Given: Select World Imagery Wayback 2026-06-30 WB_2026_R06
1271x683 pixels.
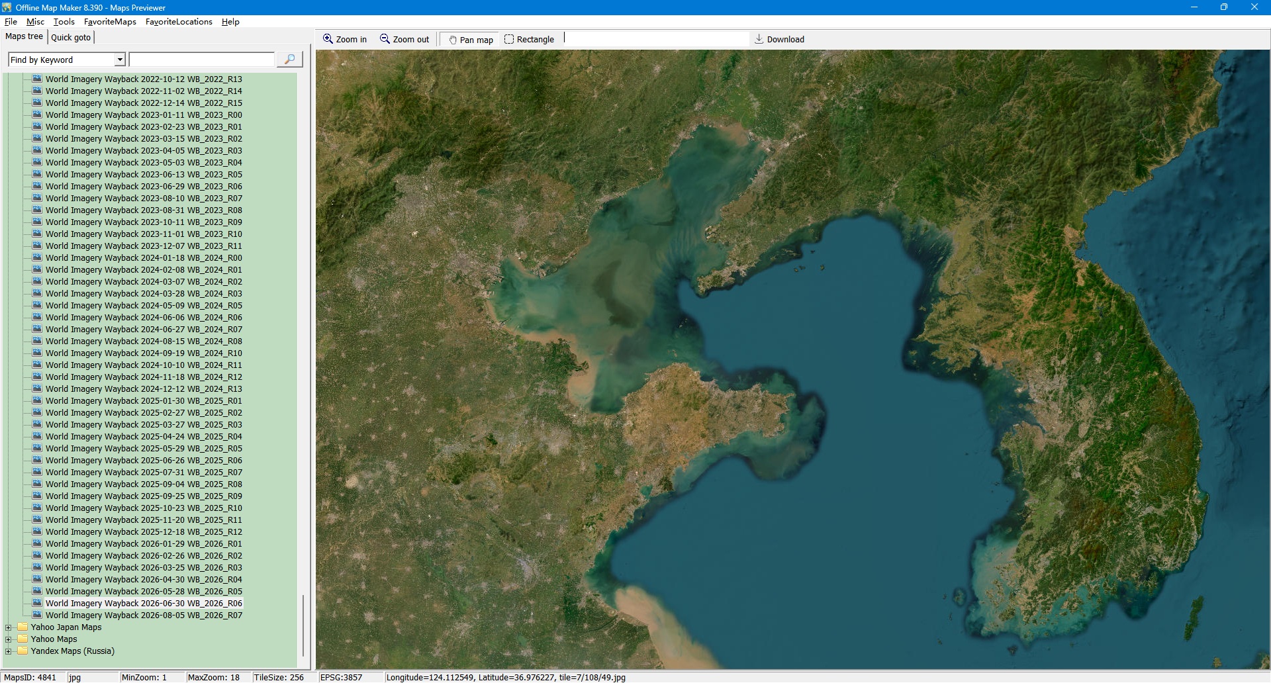Looking at the screenshot, I should click(x=144, y=603).
